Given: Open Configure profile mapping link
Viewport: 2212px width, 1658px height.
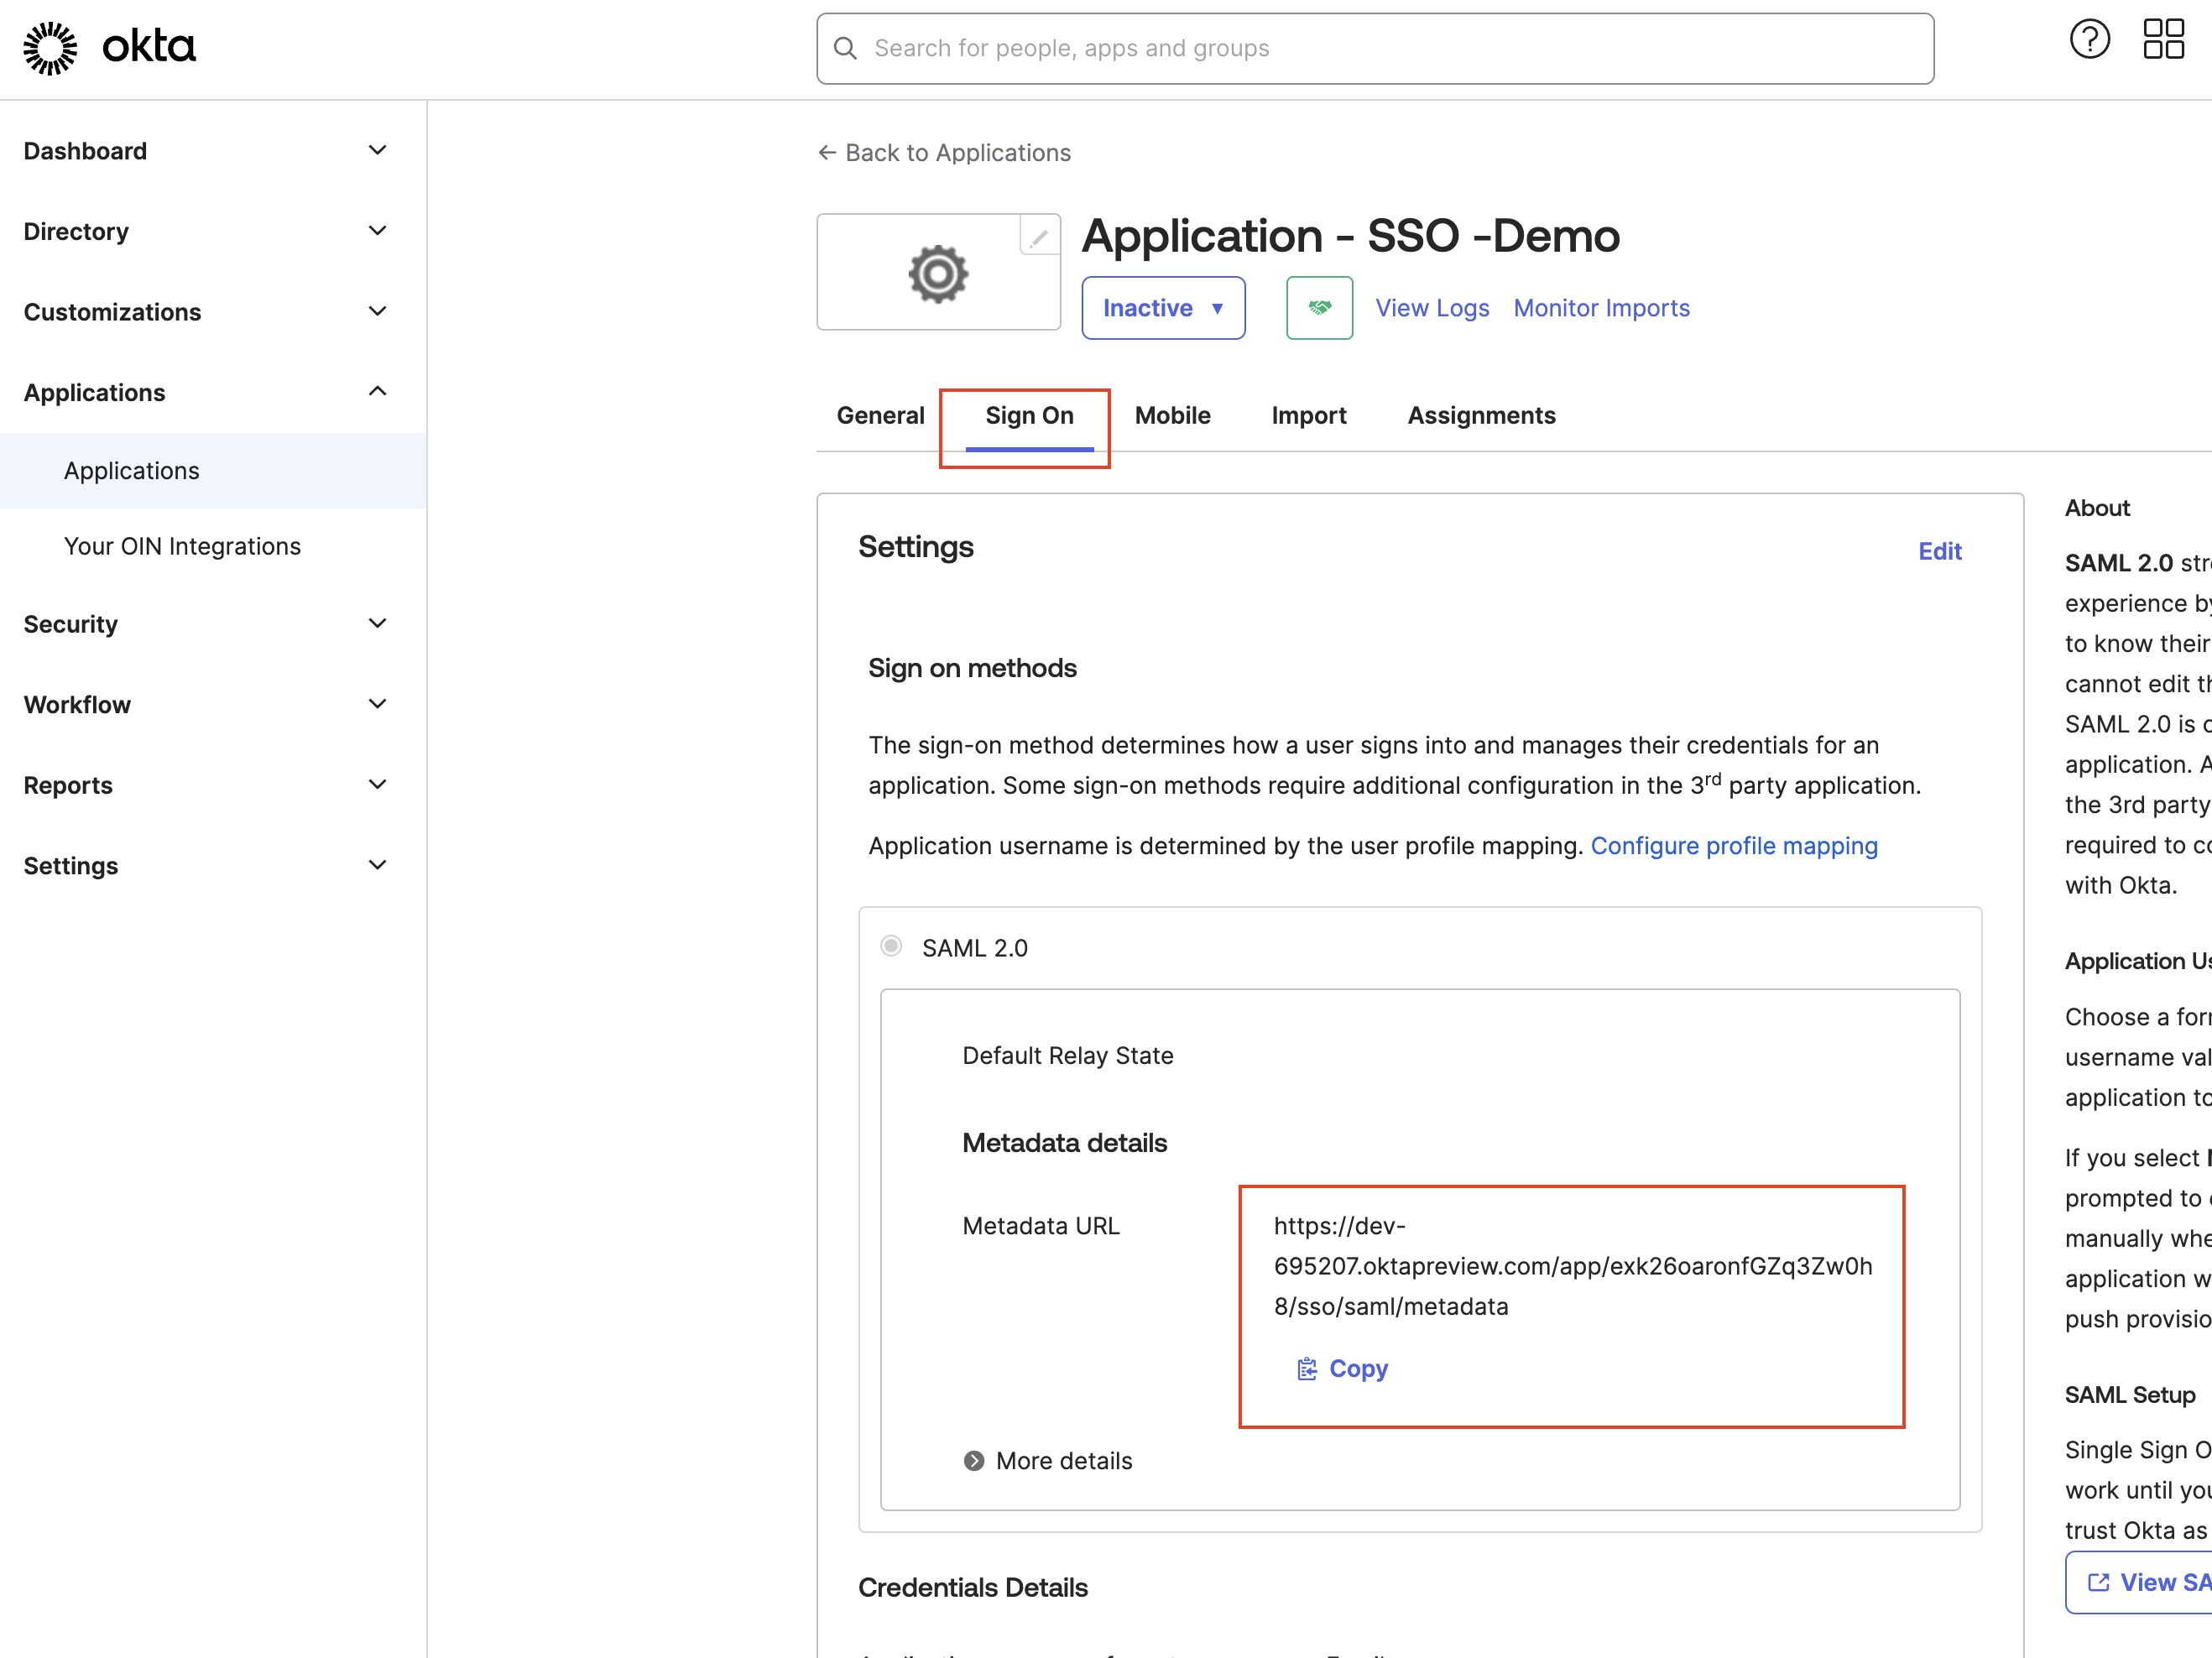Looking at the screenshot, I should pos(1734,846).
